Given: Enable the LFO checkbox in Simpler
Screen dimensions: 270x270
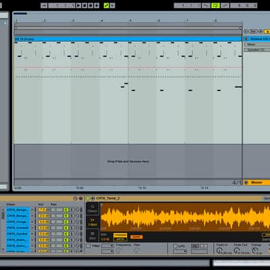Looking at the screenshot, I should tap(175, 246).
